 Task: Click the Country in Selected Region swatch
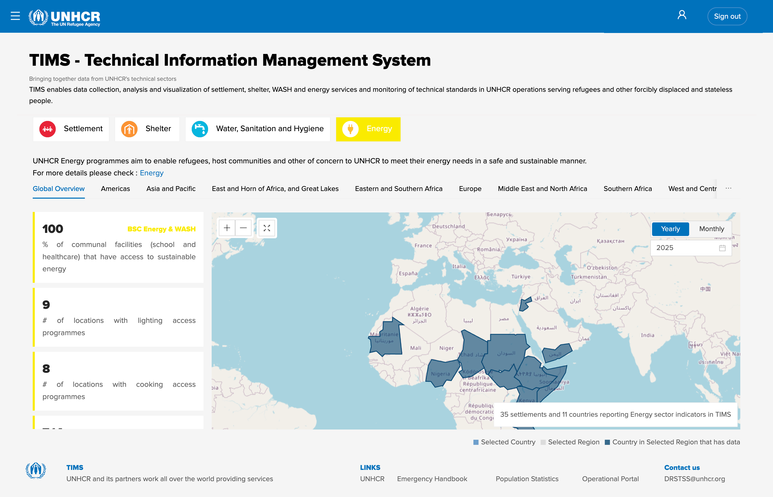tap(607, 442)
